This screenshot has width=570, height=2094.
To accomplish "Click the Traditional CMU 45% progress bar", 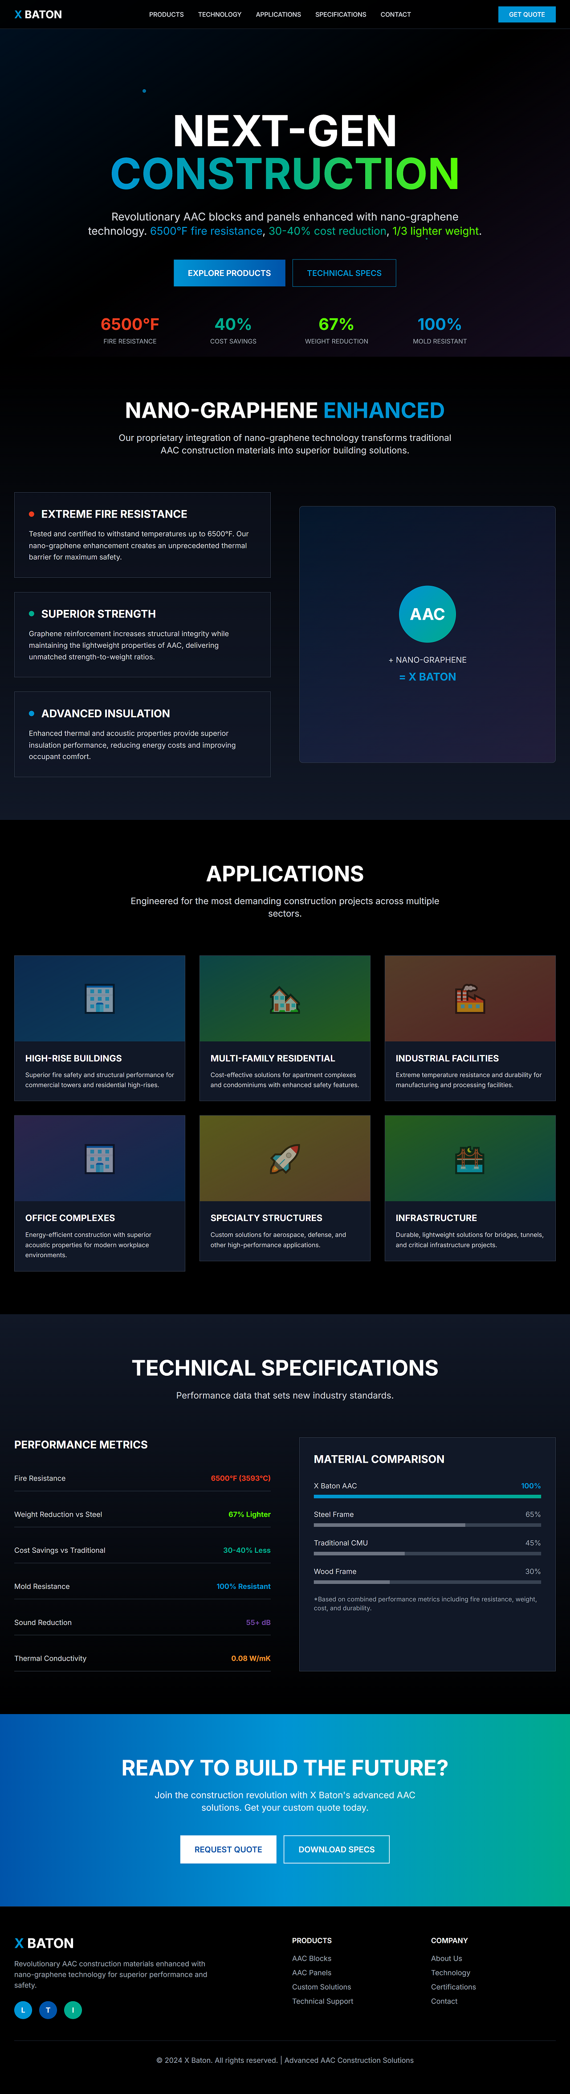I will [427, 1553].
